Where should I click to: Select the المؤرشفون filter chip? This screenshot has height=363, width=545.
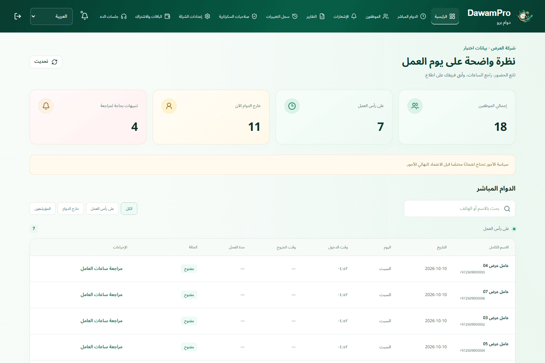43,209
